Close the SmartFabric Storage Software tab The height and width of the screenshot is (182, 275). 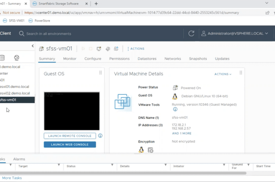[86, 4]
